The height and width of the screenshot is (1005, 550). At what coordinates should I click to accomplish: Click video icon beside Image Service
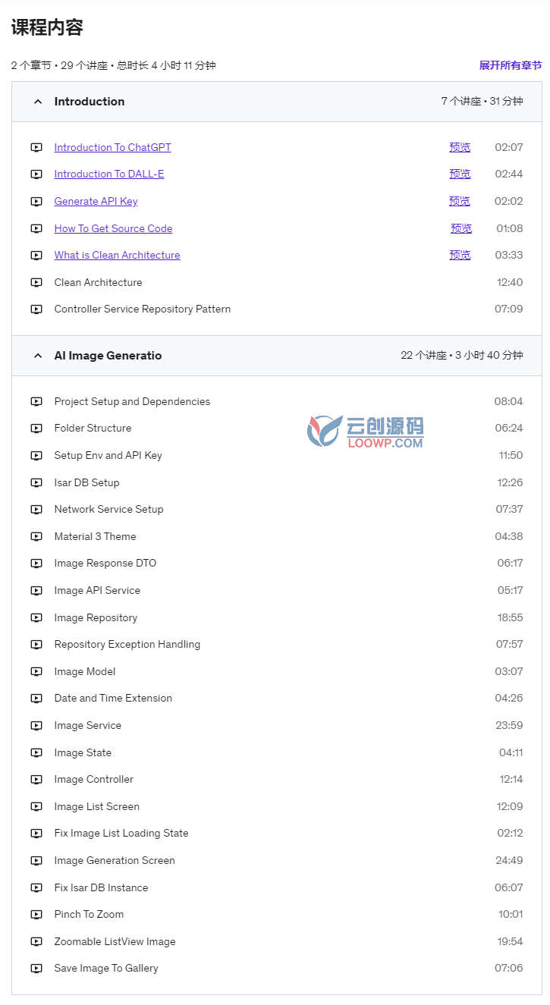(x=36, y=726)
